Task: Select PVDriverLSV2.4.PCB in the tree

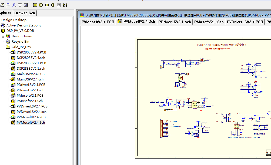Action: point(32,106)
